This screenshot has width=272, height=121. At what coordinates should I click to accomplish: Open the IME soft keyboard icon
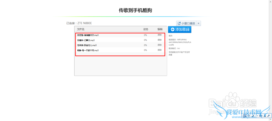[261, 116]
